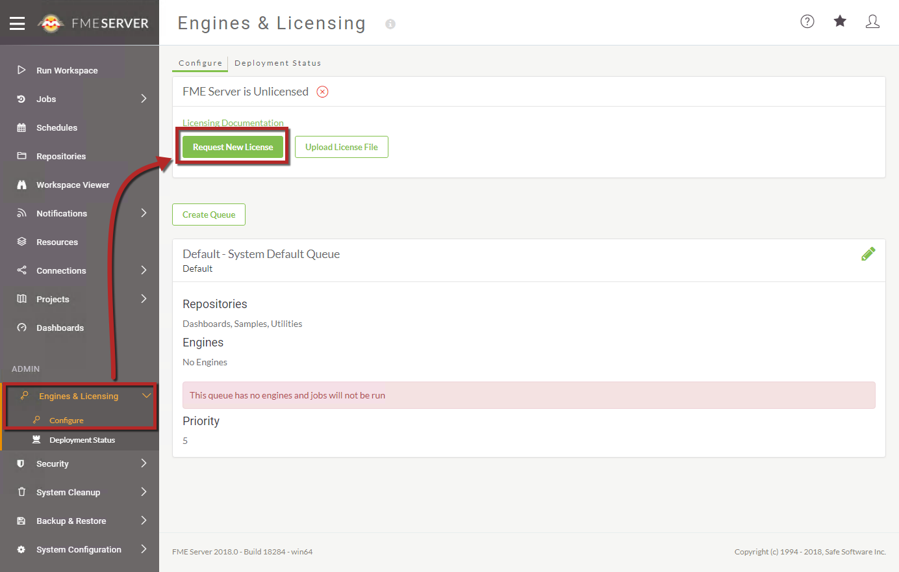Click the red unlicensed status icon
Viewport: 899px width, 572px height.
pos(322,92)
